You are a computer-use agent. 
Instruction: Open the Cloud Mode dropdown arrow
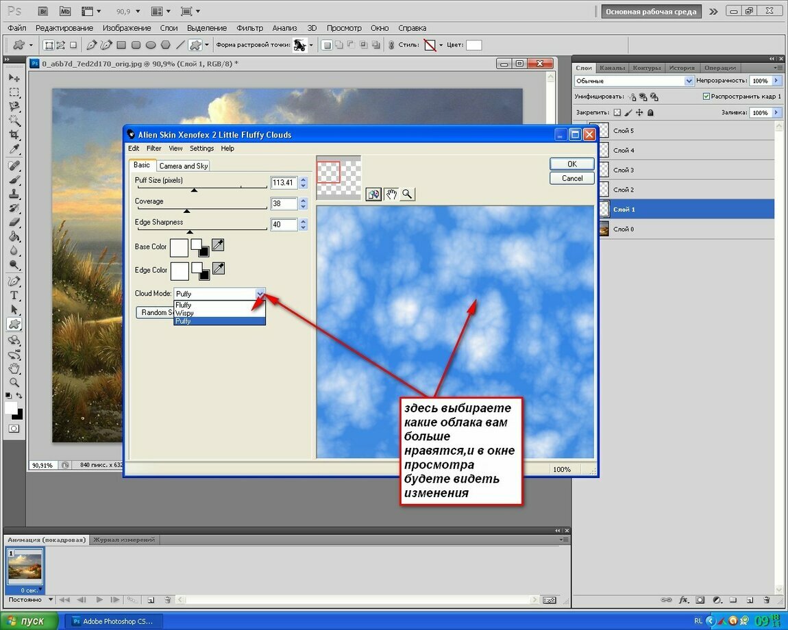(260, 294)
